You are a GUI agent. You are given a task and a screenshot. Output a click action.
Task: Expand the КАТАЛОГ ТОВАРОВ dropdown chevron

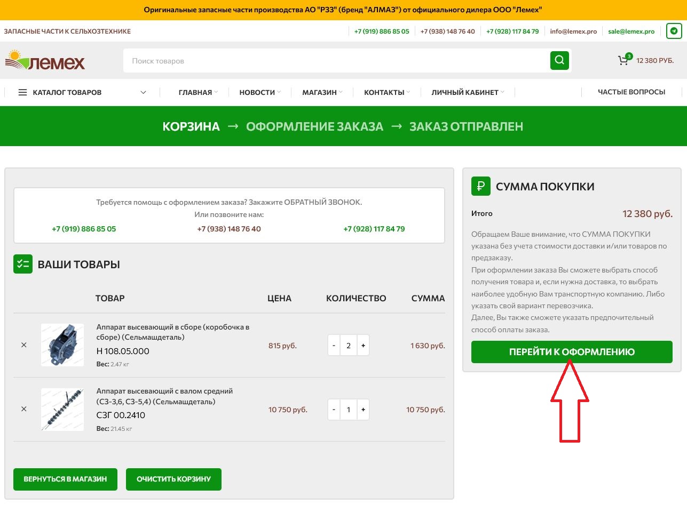point(143,92)
